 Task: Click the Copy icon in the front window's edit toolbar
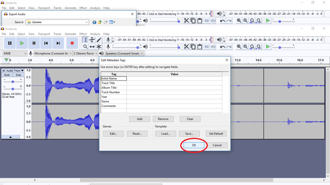click(x=193, y=47)
